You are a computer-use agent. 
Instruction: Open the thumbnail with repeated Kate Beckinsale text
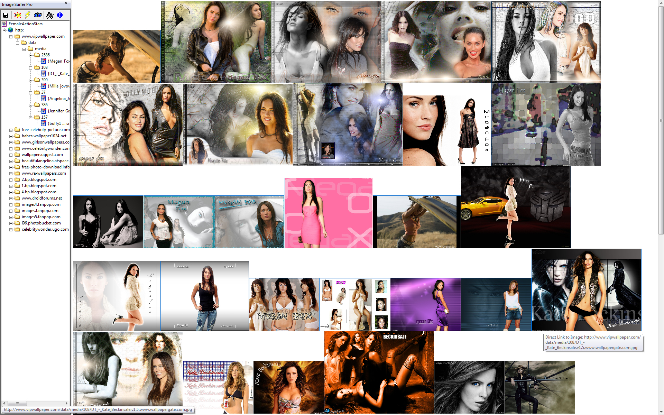[218, 387]
